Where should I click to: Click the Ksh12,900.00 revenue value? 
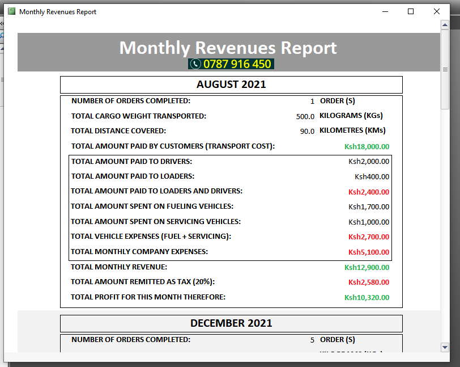(367, 267)
